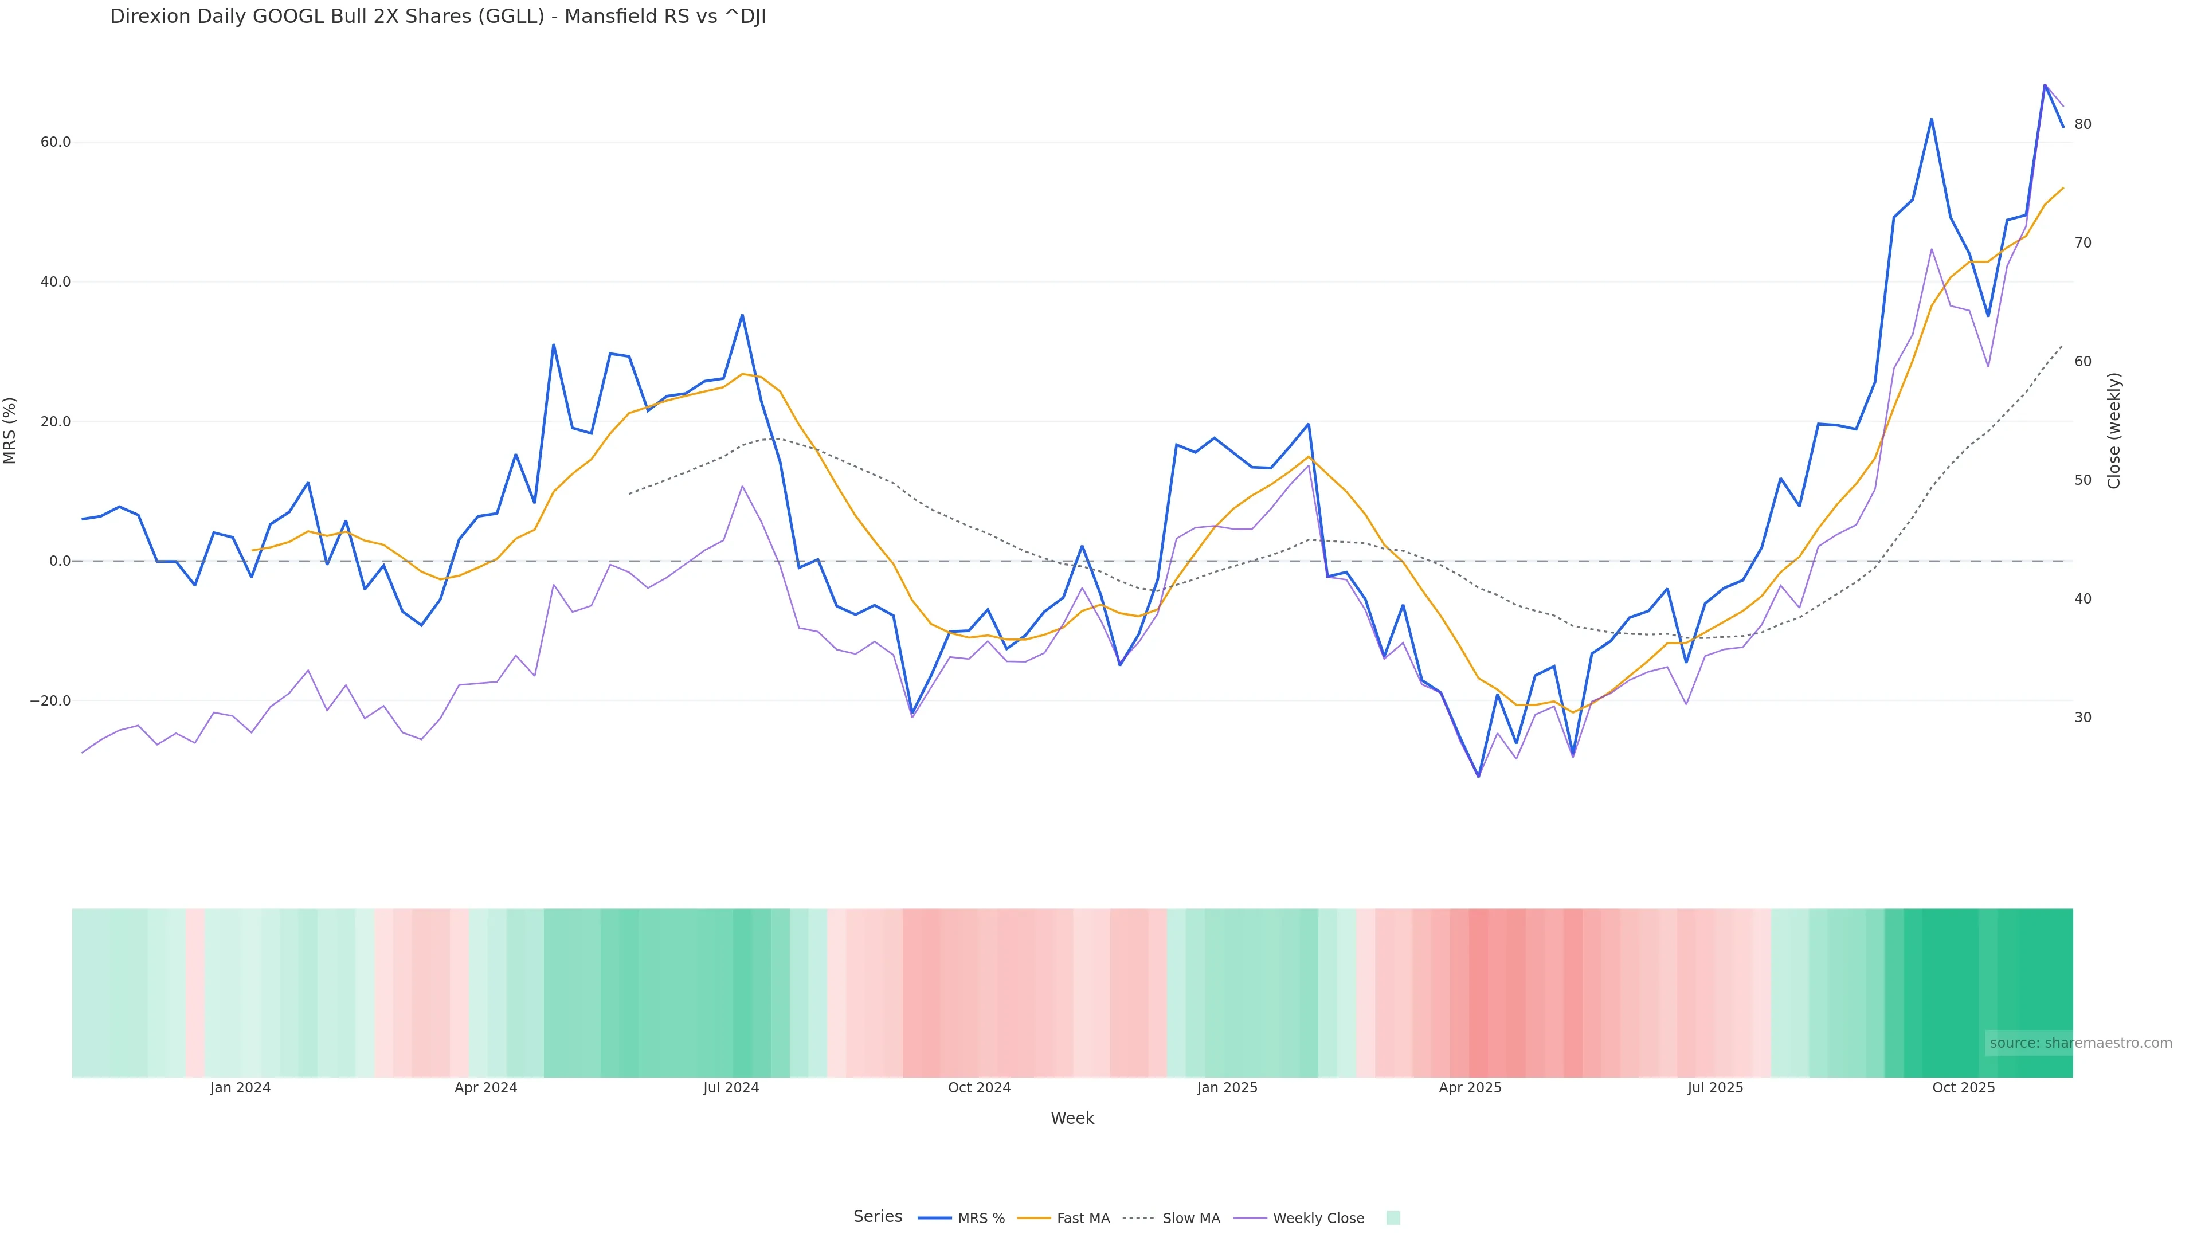Select the Jul 2024 x-axis tick label
The height and width of the screenshot is (1238, 2201).
(x=731, y=1088)
